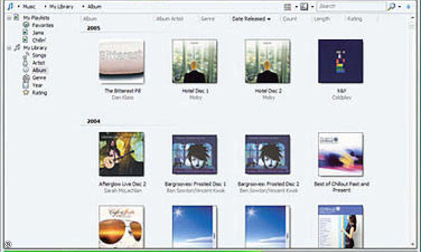Screen dimensions: 421x252
Task: Go to the Music breadcrumb
Action: [29, 7]
